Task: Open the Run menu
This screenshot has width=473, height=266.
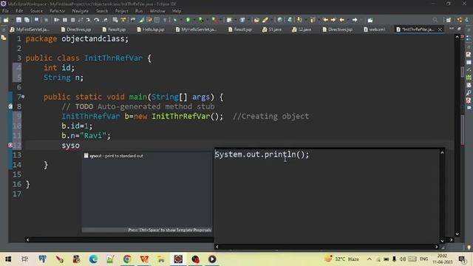Action: (x=139, y=11)
